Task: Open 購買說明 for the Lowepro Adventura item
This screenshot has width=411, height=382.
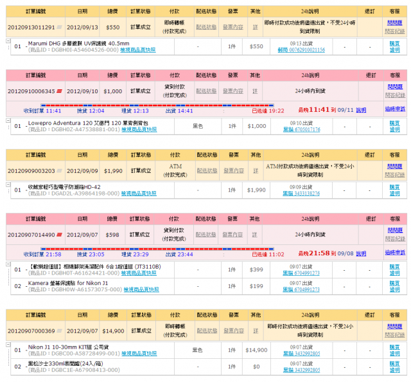Action: [x=395, y=126]
